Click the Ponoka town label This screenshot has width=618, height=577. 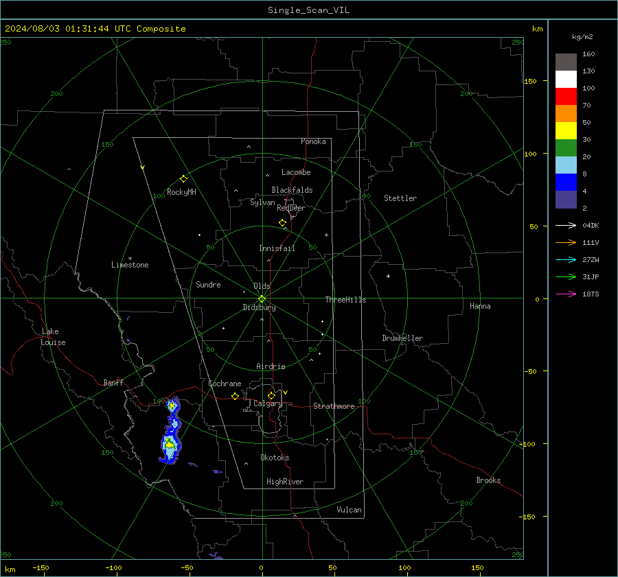point(313,141)
